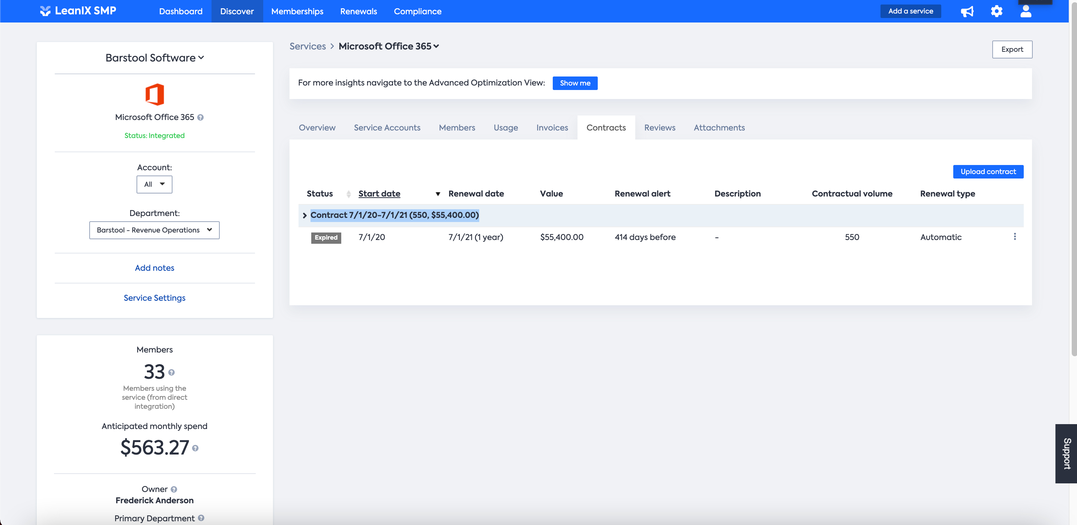Open the user profile icon
The height and width of the screenshot is (525, 1077).
pyautogui.click(x=1026, y=11)
